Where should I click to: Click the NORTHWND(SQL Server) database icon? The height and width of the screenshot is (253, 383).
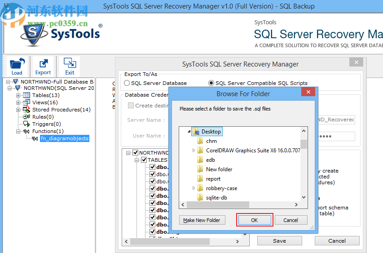tap(18, 88)
